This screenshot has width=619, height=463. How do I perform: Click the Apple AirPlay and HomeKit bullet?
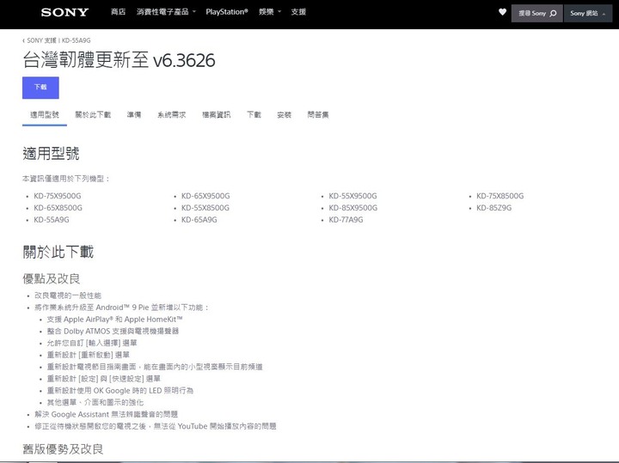tap(114, 319)
